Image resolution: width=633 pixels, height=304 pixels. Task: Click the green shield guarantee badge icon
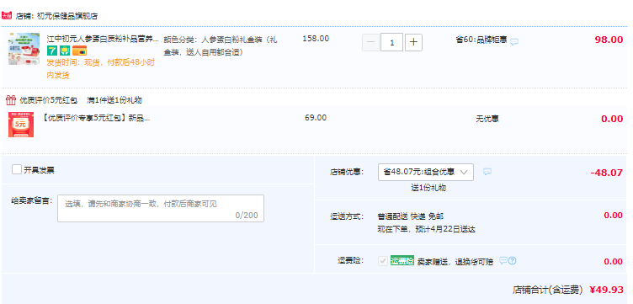(65, 51)
